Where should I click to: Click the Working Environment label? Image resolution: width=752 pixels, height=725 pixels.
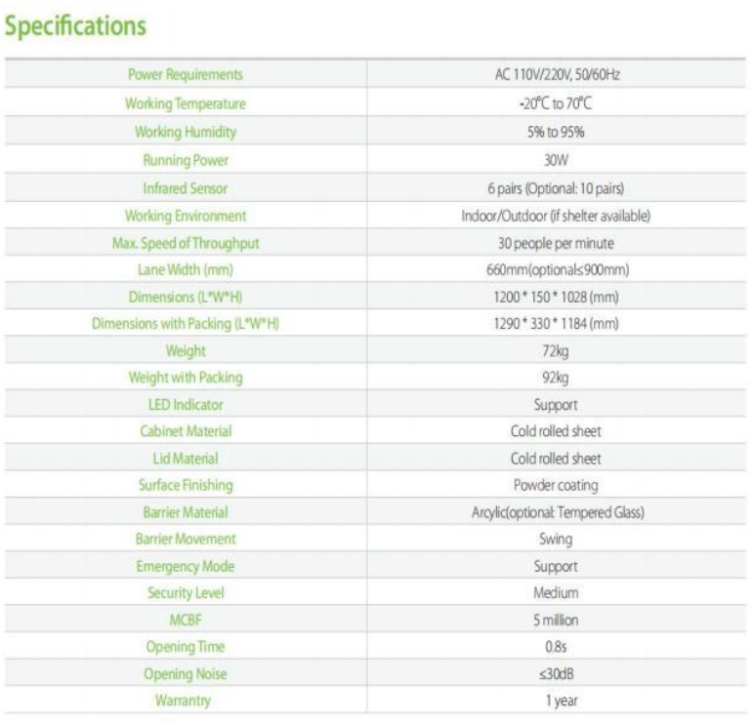coord(186,216)
